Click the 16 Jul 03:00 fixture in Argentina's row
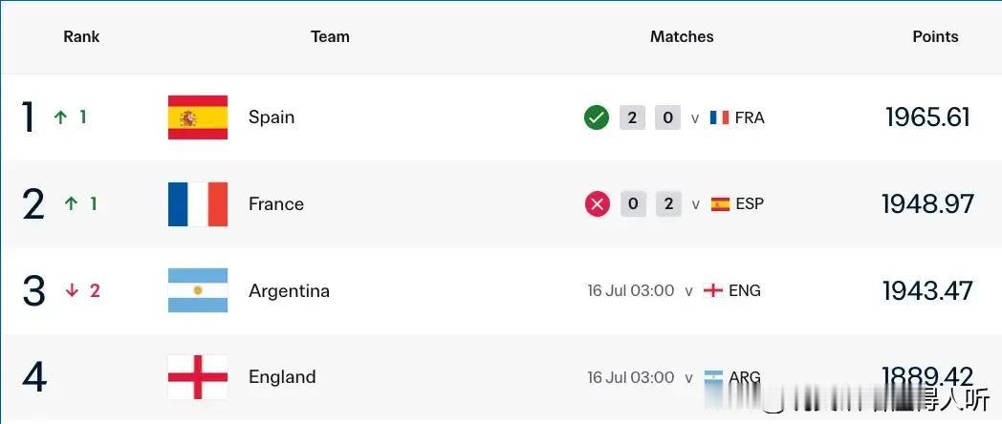Image resolution: width=1002 pixels, height=424 pixels. [631, 290]
